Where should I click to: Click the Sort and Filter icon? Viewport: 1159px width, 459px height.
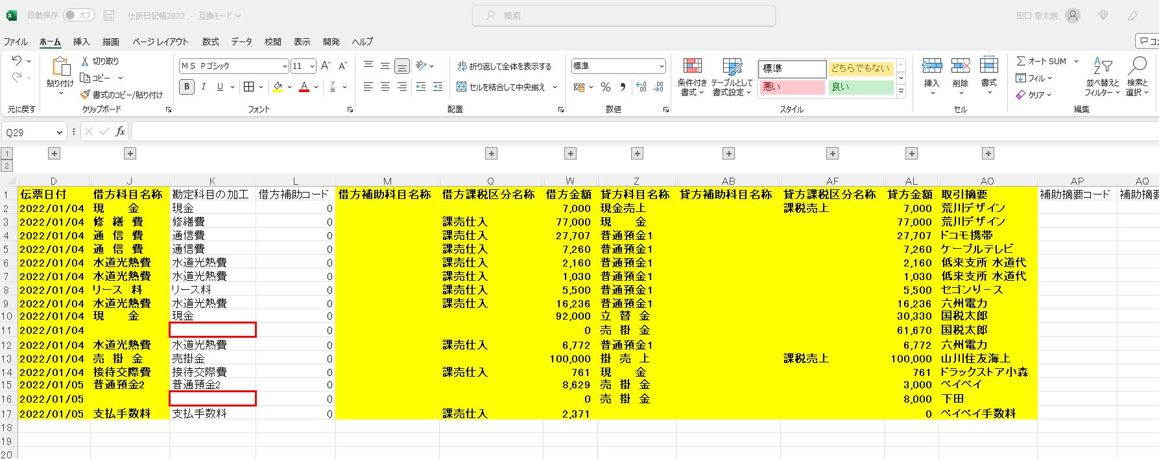[1102, 67]
